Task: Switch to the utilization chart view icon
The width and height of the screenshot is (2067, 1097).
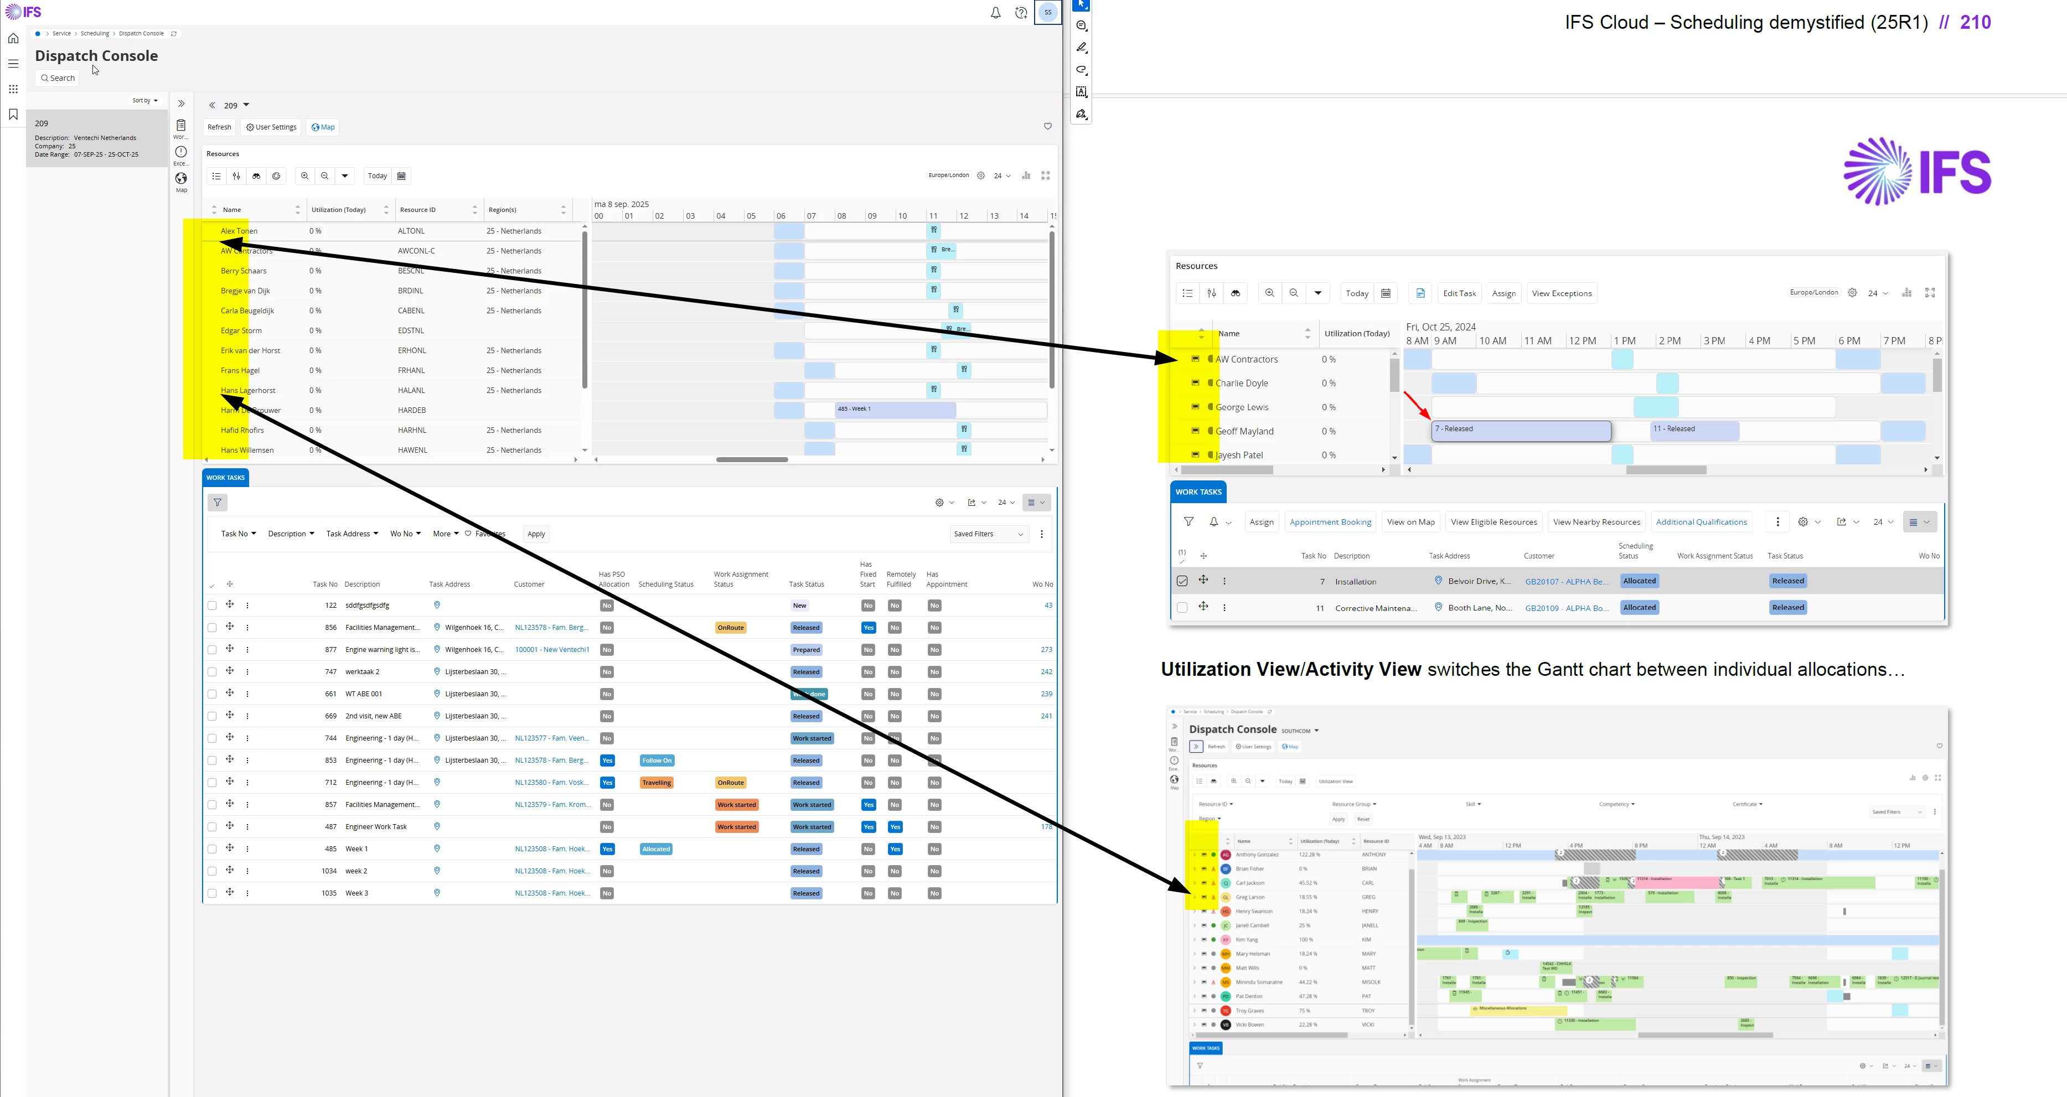Action: [1026, 175]
